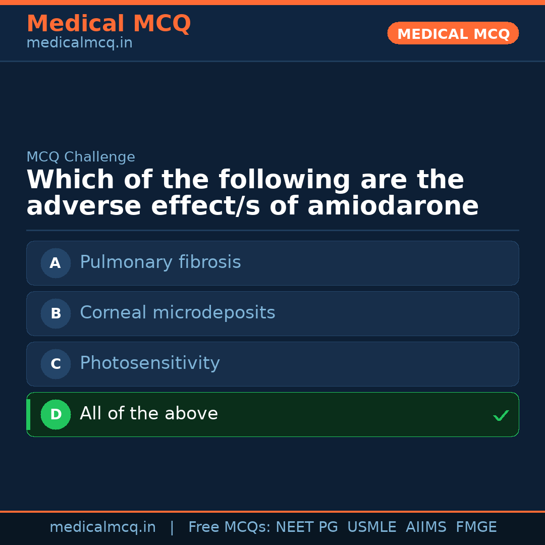Click the green D badge icon
545x545 pixels.
coord(56,414)
